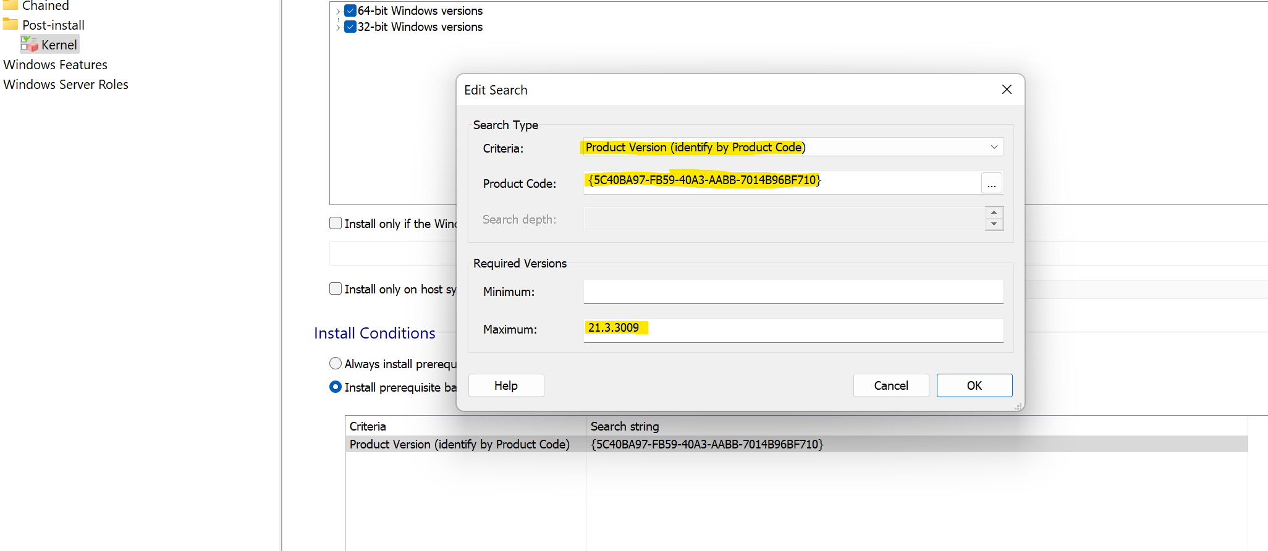Open Windows Server Roles in left tree
The height and width of the screenshot is (551, 1268).
(66, 85)
